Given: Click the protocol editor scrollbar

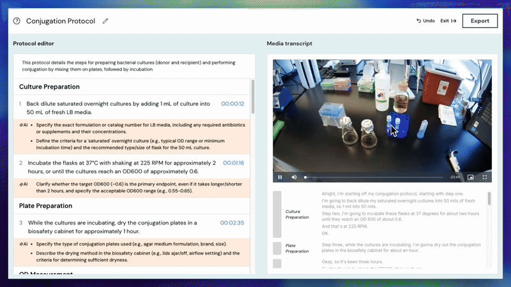Looking at the screenshot, I should click(253, 97).
